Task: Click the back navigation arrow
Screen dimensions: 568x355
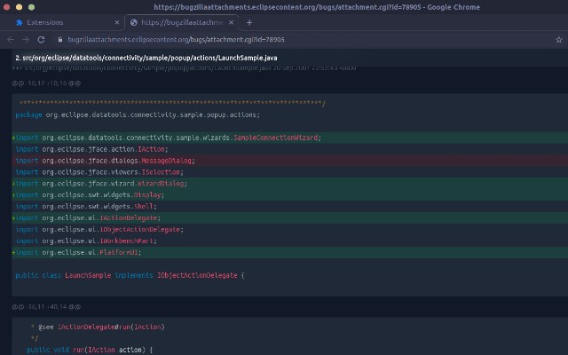Action: (x=11, y=40)
